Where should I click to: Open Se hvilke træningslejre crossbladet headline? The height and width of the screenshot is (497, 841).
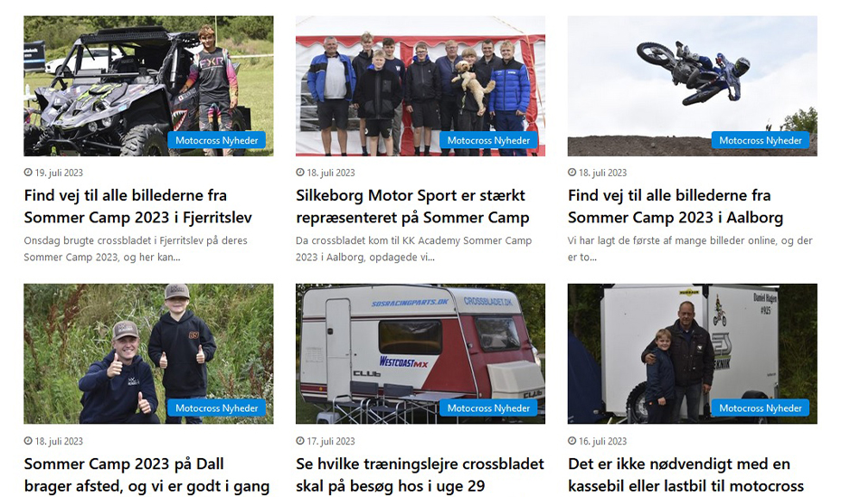point(420,475)
